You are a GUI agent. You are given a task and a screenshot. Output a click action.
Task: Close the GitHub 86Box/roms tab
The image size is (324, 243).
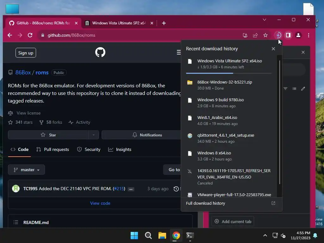[76, 23]
